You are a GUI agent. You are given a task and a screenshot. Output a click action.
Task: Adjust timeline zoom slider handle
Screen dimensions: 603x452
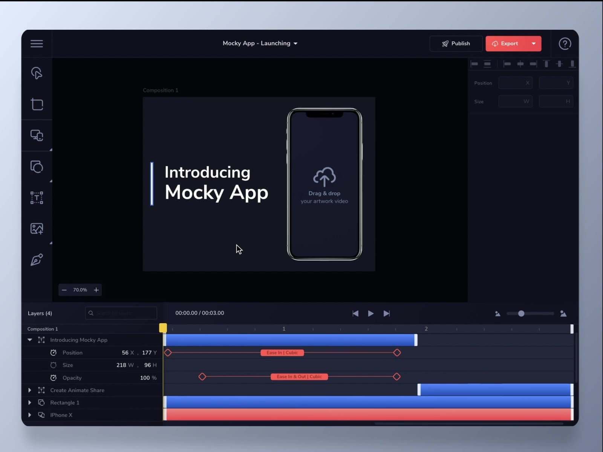point(521,313)
